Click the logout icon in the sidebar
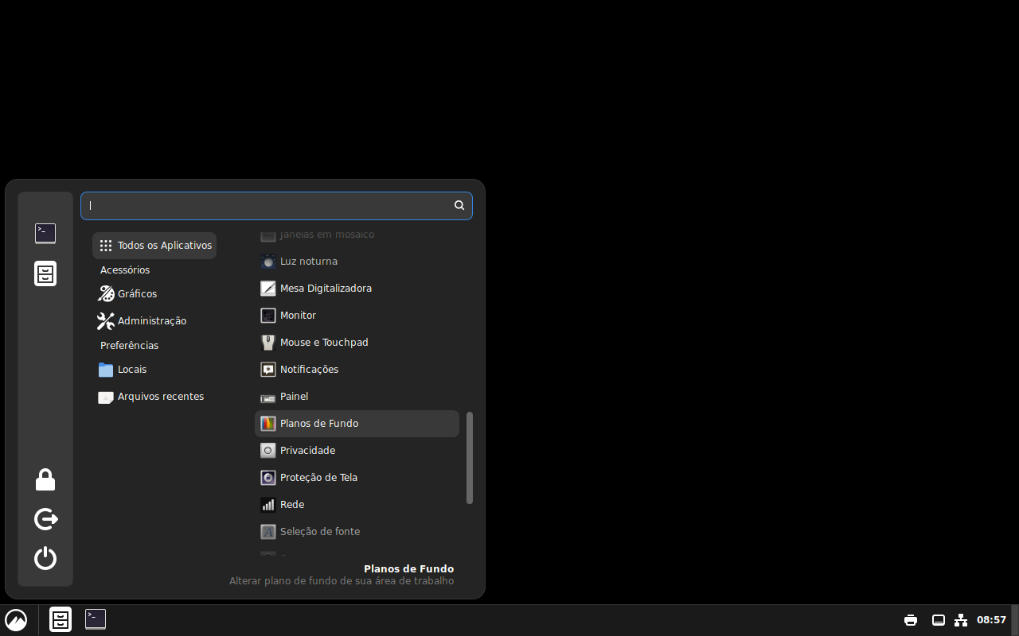 click(x=45, y=519)
